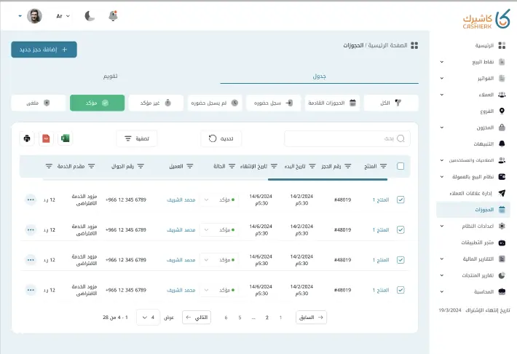The height and width of the screenshot is (354, 517).
Task: Select the الكل (all) filter chip
Action: (x=391, y=103)
